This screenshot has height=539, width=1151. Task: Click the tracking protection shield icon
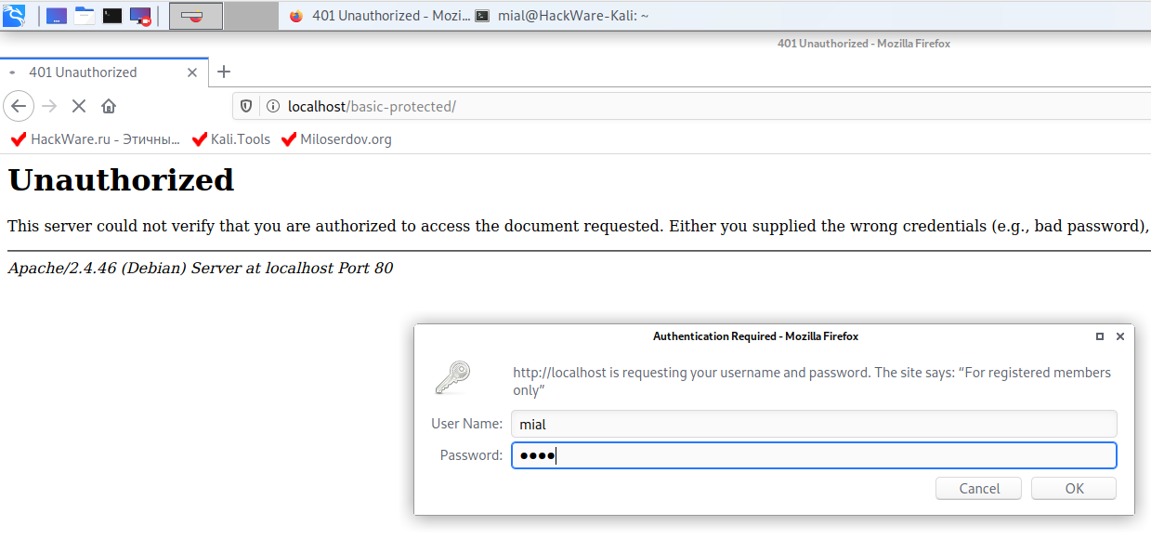pos(246,106)
